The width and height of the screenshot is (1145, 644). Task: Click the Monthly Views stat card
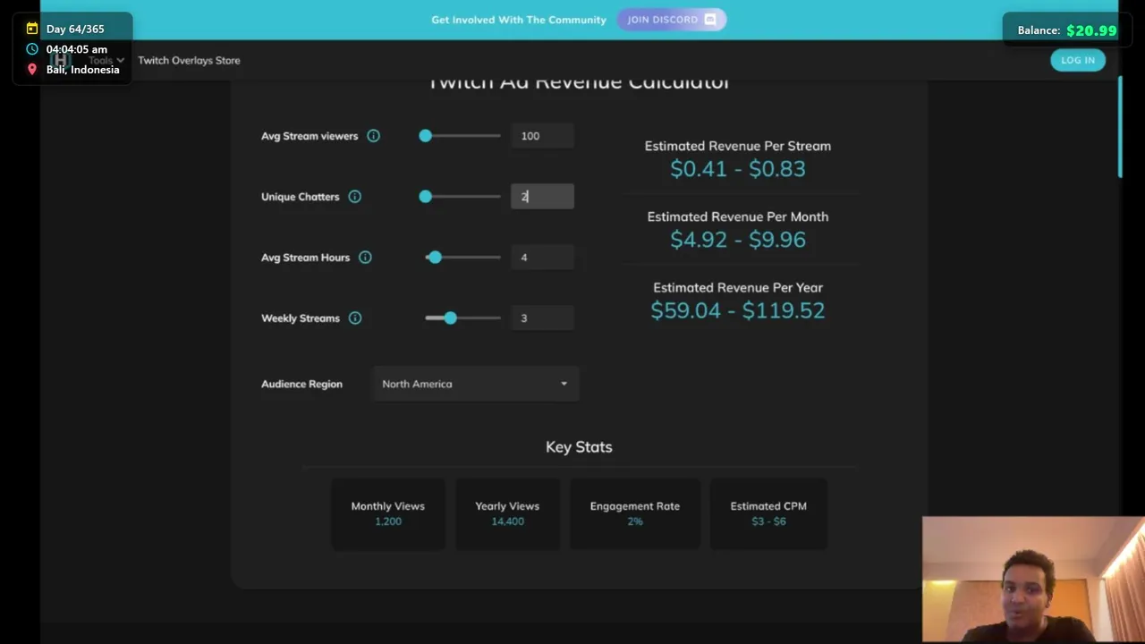click(x=388, y=513)
